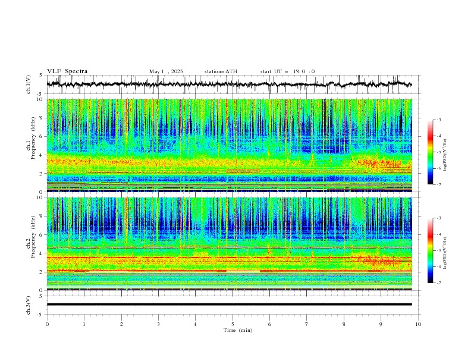Click the "-5" volt tick of ch.3(V) axis
The height and width of the screenshot is (364, 471).
tap(40, 315)
